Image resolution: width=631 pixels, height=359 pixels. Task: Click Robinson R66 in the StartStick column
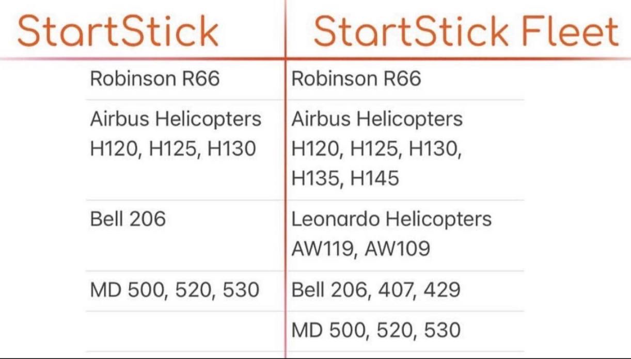click(x=155, y=79)
